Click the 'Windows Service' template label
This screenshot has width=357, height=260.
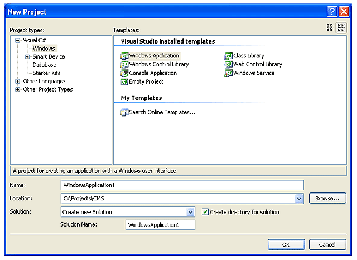coord(254,73)
